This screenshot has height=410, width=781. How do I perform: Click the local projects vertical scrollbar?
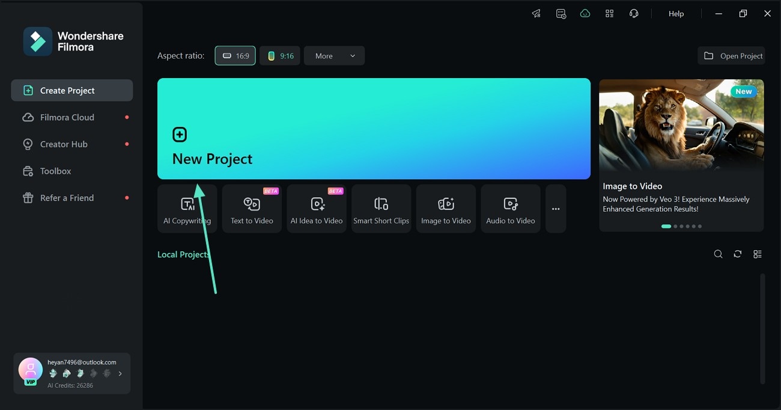(762, 328)
